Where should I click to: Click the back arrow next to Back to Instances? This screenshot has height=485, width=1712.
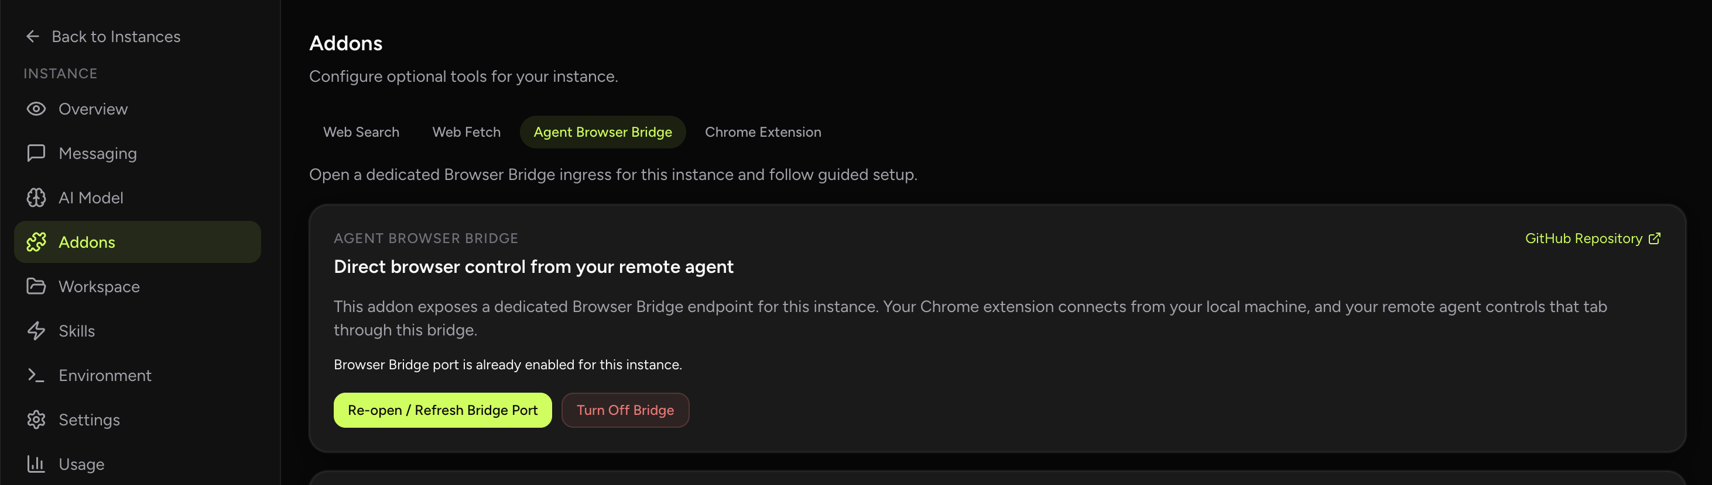tap(33, 36)
